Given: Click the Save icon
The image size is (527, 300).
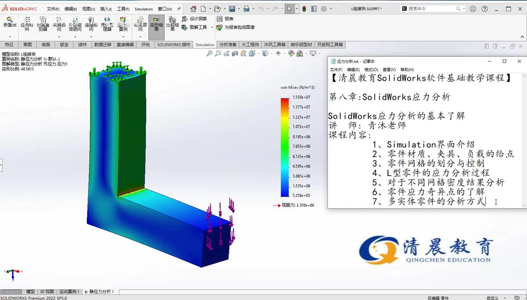Looking at the screenshot, I should click(232, 9).
